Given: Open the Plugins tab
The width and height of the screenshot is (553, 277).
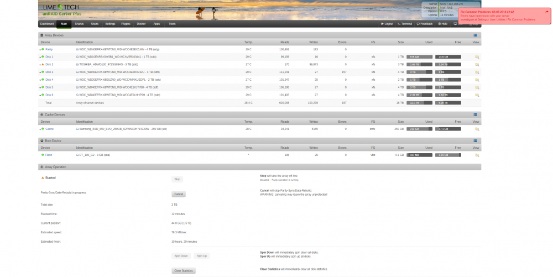Looking at the screenshot, I should pyautogui.click(x=126, y=24).
